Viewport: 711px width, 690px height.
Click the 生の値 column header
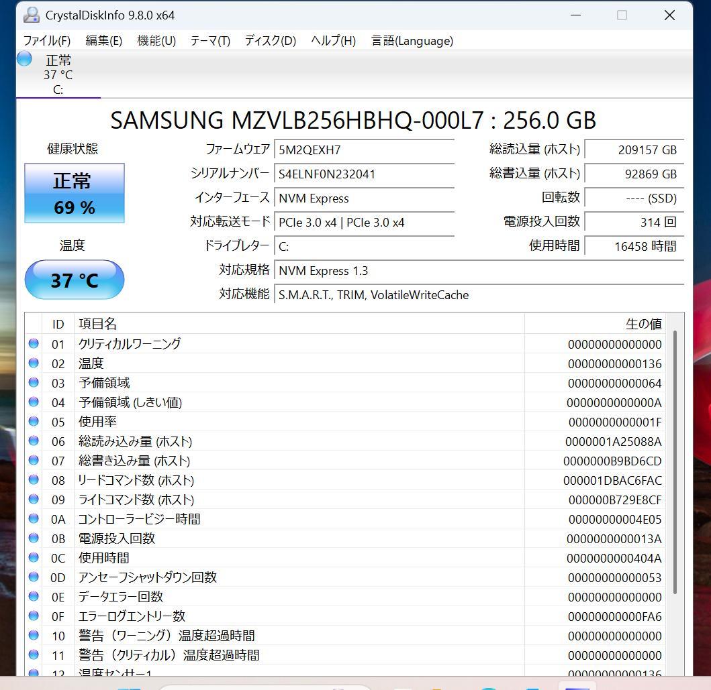coord(595,324)
